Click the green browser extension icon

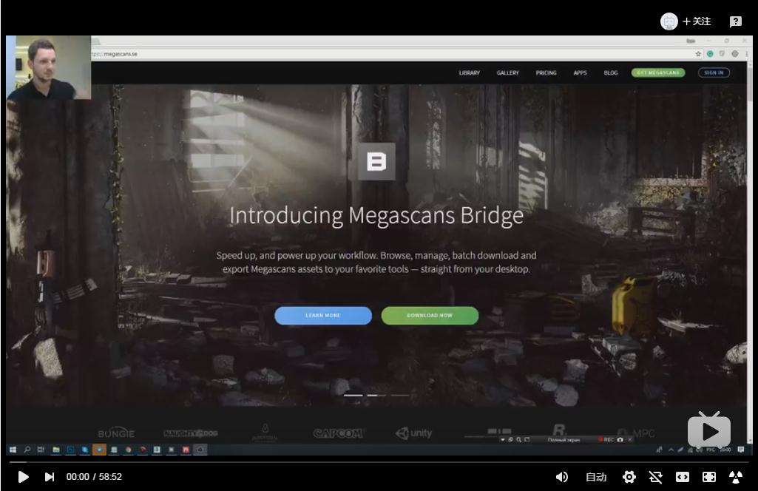point(710,54)
